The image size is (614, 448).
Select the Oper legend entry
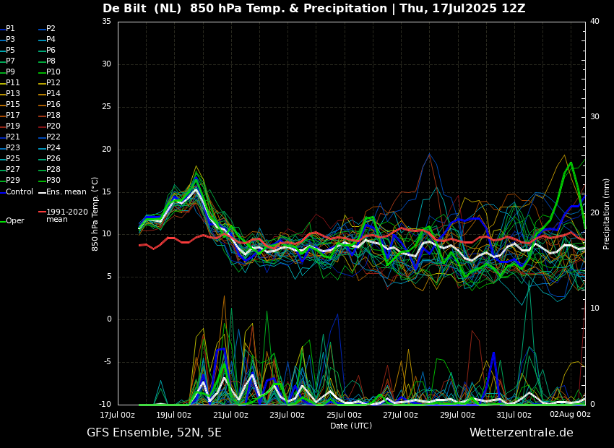pyautogui.click(x=14, y=221)
